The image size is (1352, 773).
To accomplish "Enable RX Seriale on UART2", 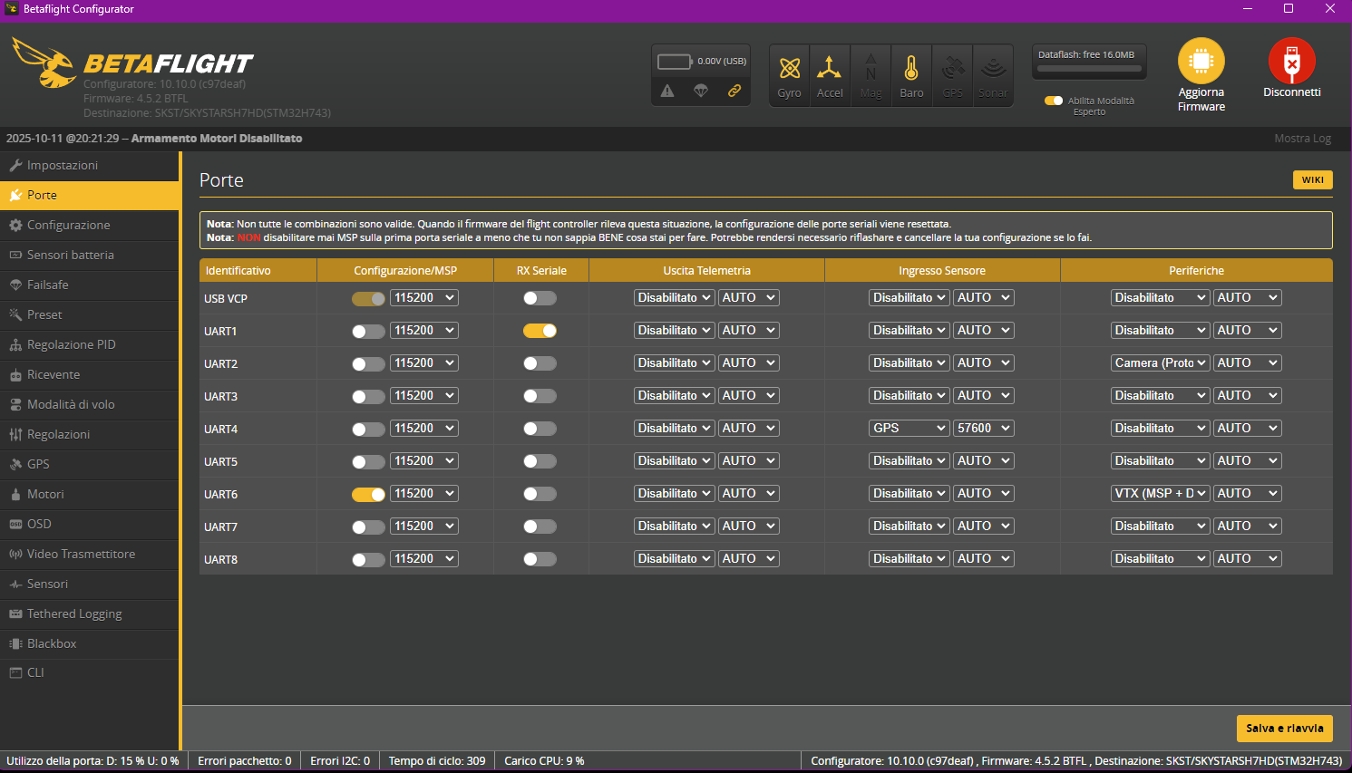I will point(540,363).
